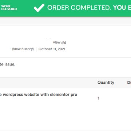
Task: Click the word "COMPLETED" in green banner
Action: [x=91, y=8]
